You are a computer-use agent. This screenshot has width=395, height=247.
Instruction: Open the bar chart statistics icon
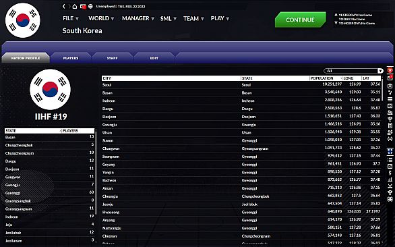(x=390, y=180)
